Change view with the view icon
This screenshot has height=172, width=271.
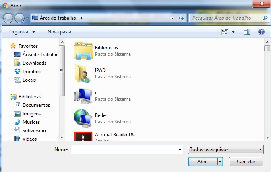click(x=225, y=32)
